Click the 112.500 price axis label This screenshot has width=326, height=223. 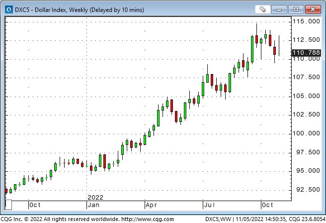tap(306, 40)
